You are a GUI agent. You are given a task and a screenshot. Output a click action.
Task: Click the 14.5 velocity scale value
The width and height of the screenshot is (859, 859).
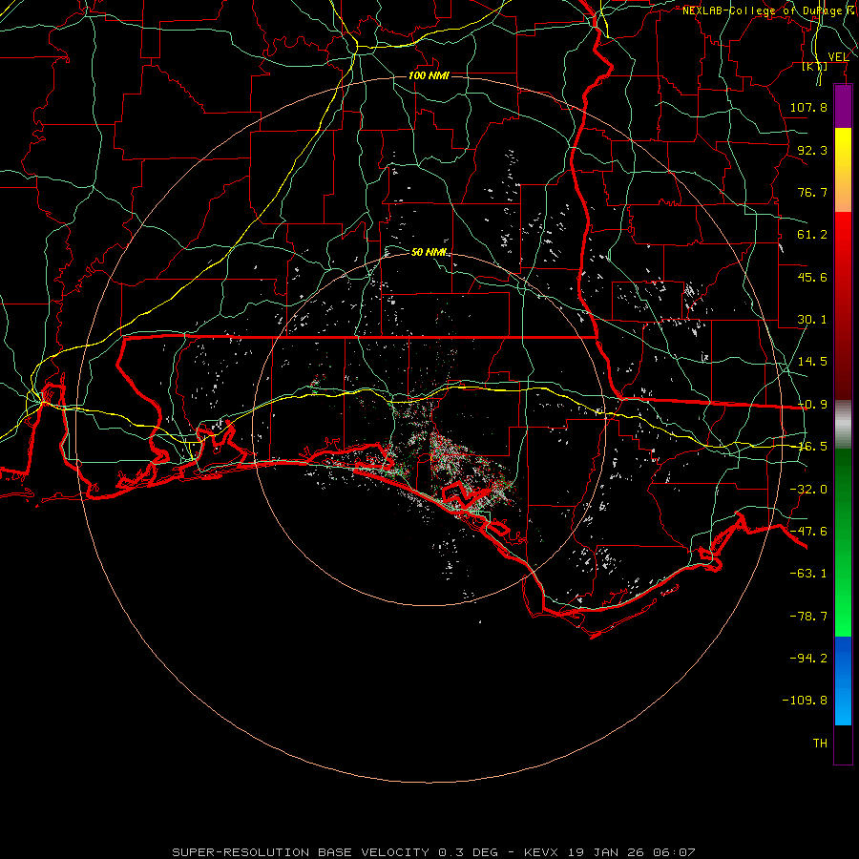pos(812,362)
